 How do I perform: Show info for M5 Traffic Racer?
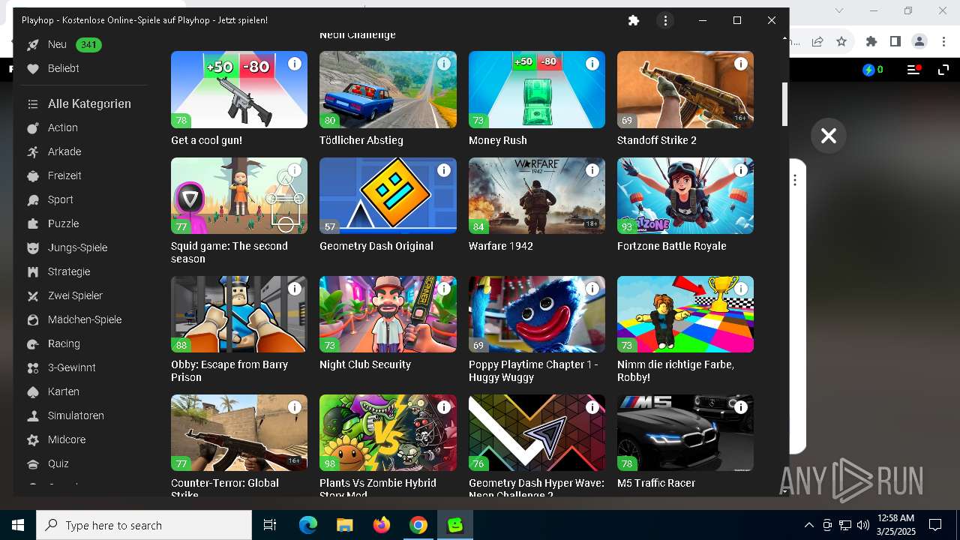741,407
